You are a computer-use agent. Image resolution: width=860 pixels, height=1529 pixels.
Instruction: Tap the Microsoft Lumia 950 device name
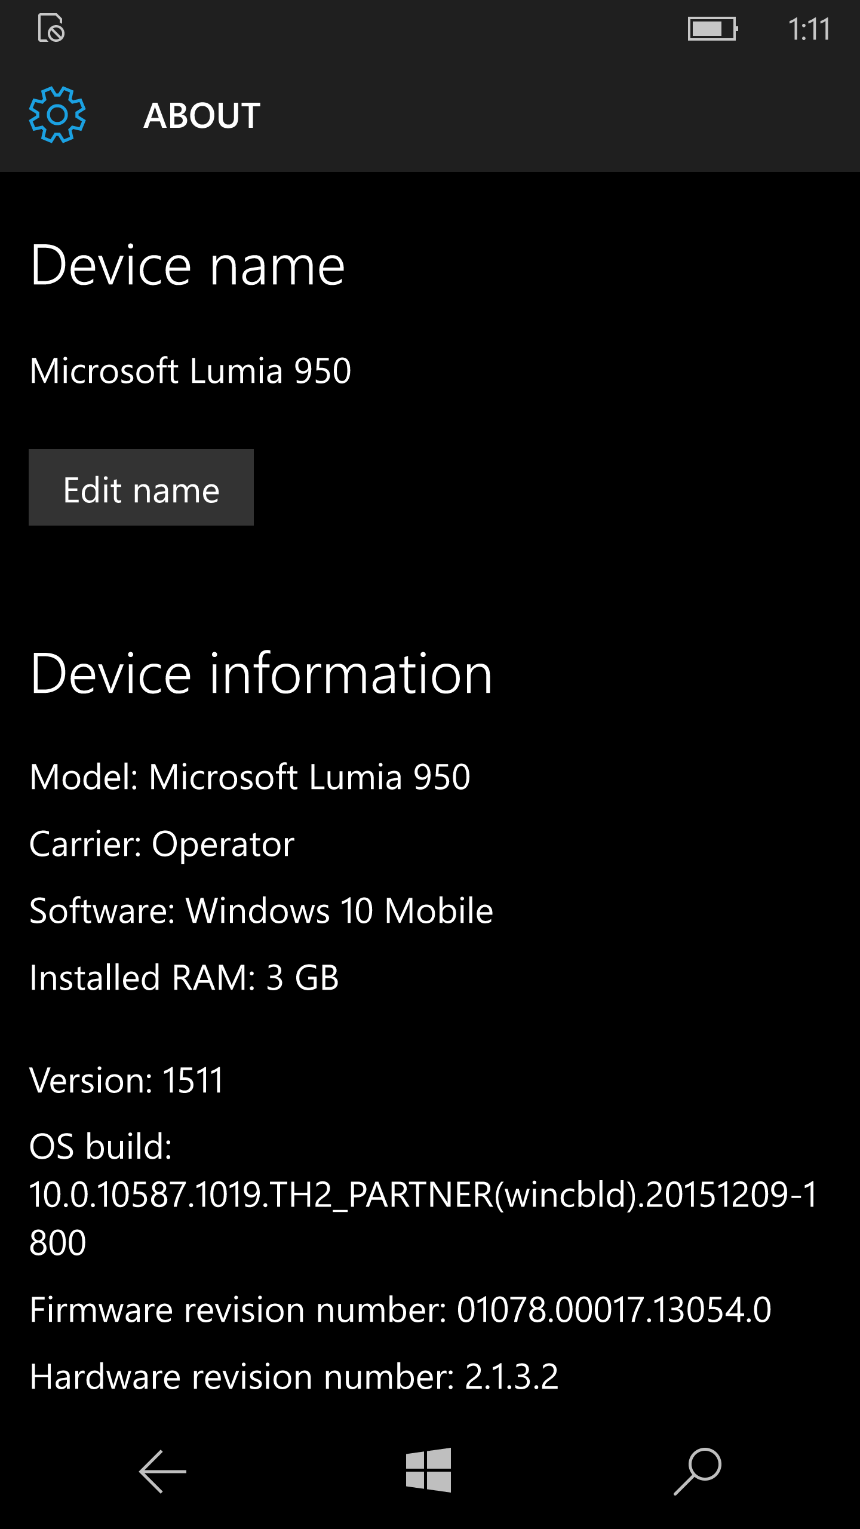coord(191,371)
